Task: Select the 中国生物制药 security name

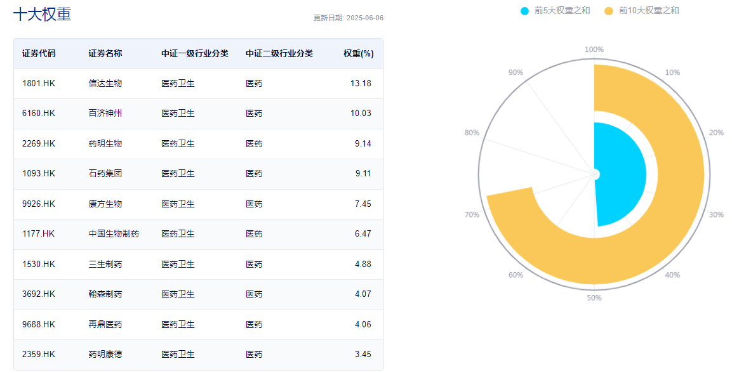Action: 114,233
